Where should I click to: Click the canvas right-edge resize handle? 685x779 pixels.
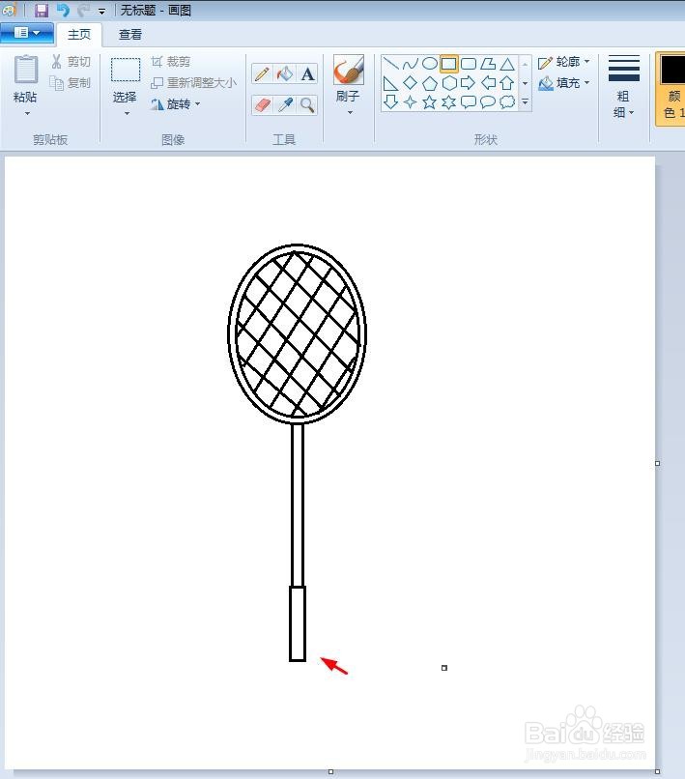tap(657, 463)
